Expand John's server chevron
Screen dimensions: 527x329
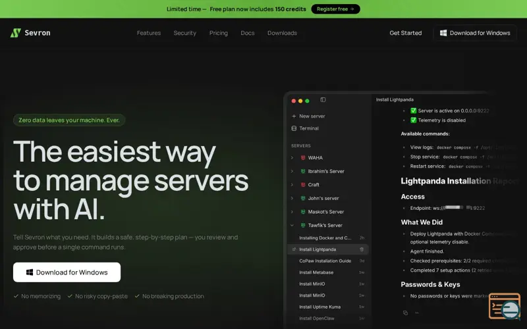(292, 198)
